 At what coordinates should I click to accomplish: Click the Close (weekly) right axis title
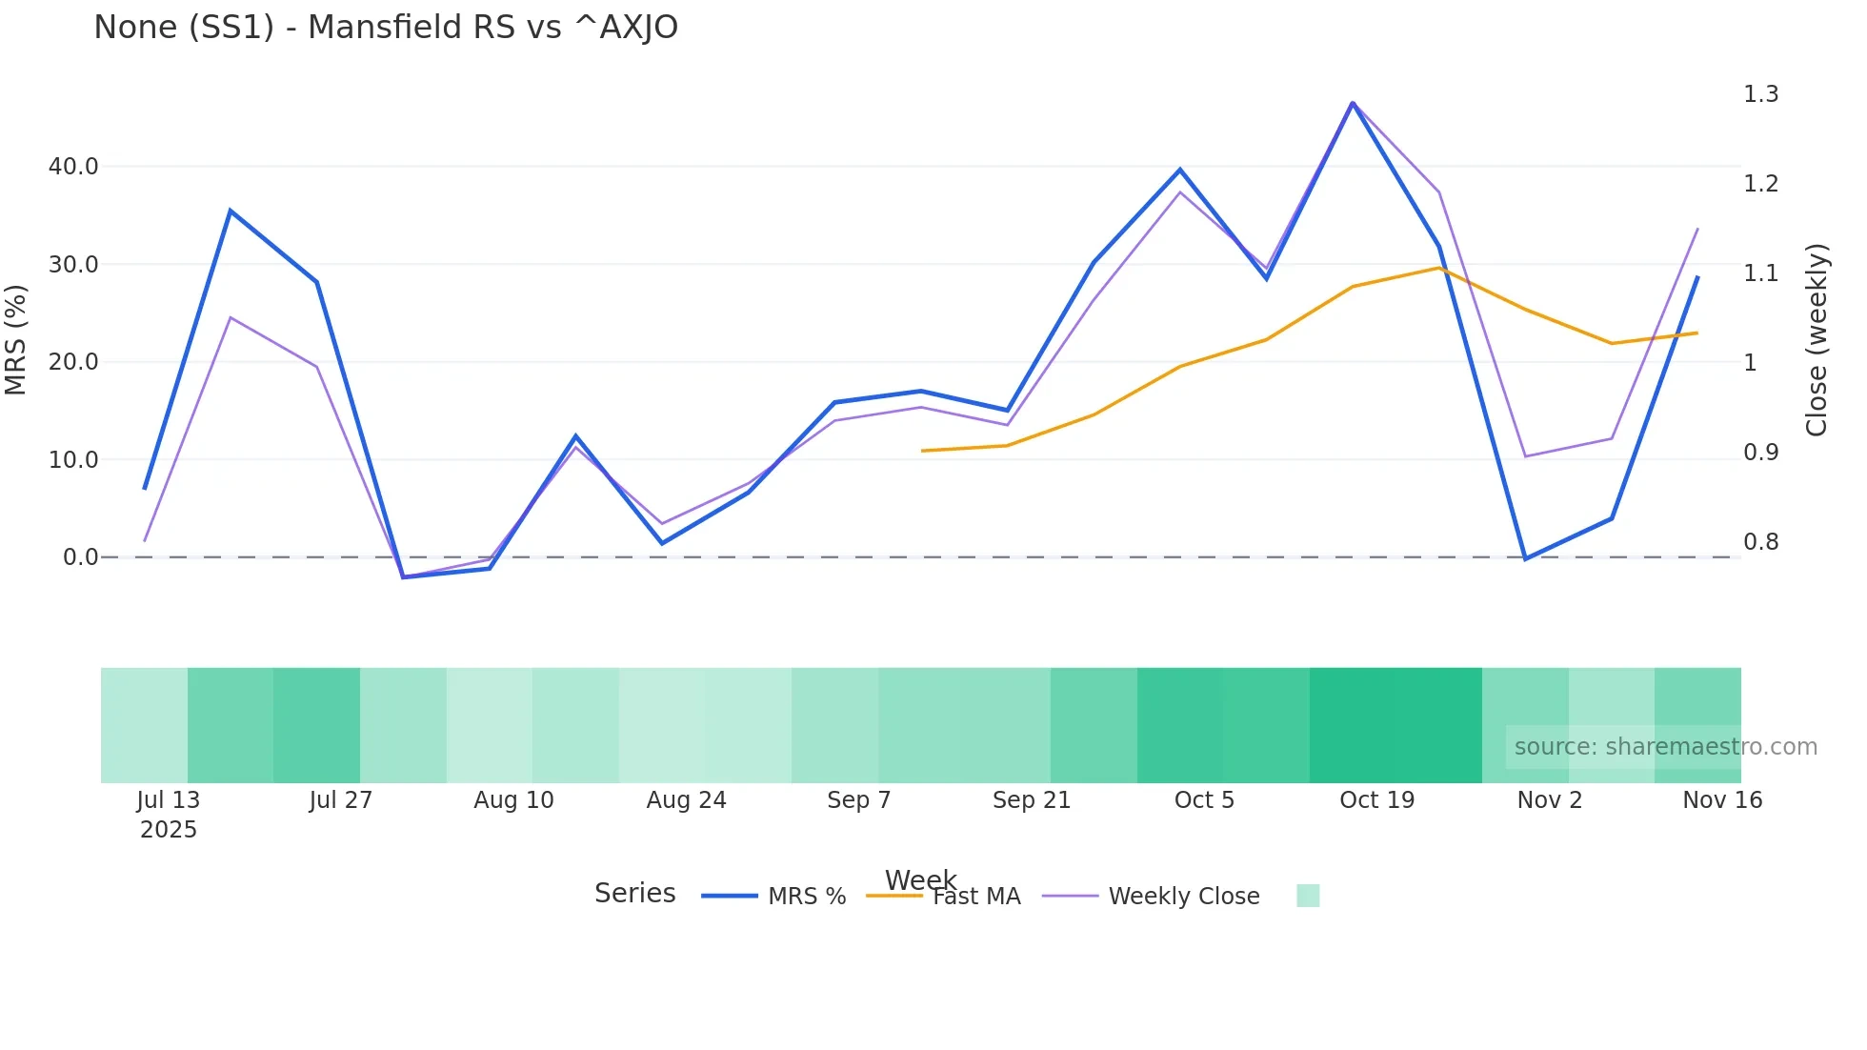(1817, 340)
